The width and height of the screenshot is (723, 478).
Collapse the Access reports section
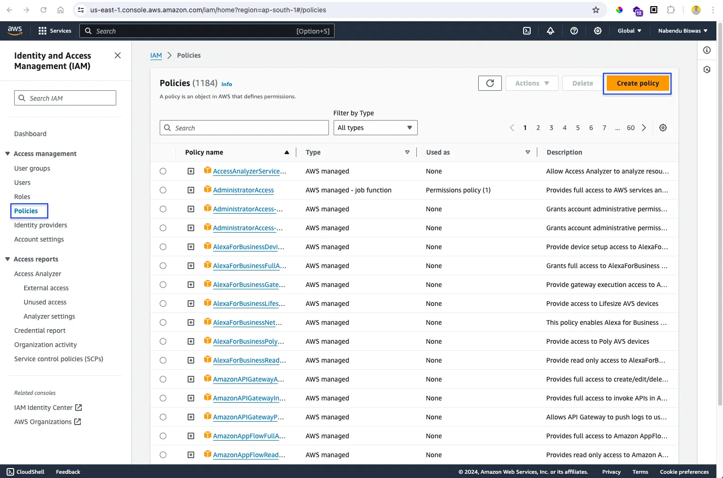click(8, 259)
